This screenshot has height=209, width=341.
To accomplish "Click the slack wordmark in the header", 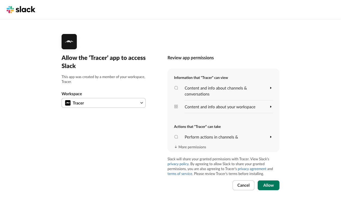I will tap(26, 10).
